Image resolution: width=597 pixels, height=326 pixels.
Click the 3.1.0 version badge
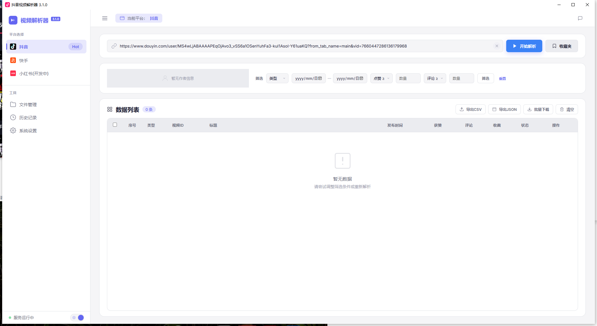pyautogui.click(x=56, y=19)
